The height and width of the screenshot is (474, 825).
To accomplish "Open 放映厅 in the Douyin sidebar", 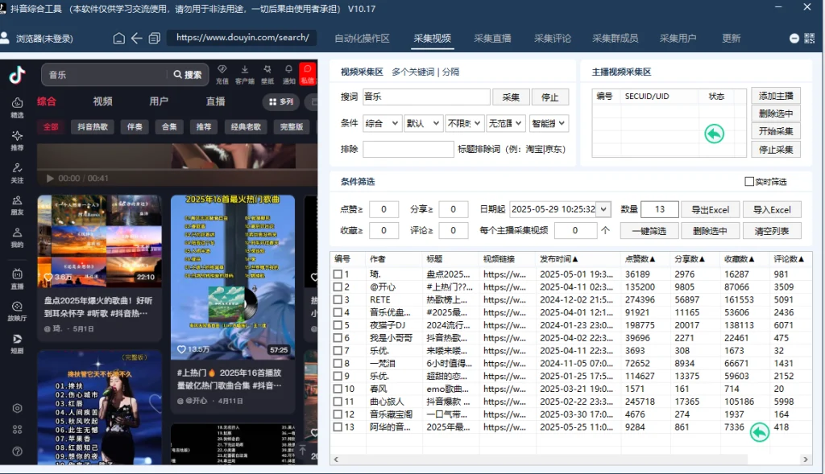I will tap(18, 311).
